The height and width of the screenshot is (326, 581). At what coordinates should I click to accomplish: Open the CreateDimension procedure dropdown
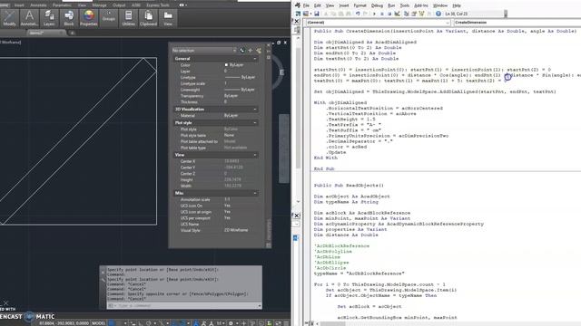coord(517,23)
